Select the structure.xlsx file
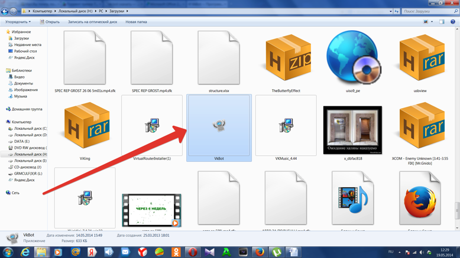Viewport: 460px width, 258px height. click(219, 58)
